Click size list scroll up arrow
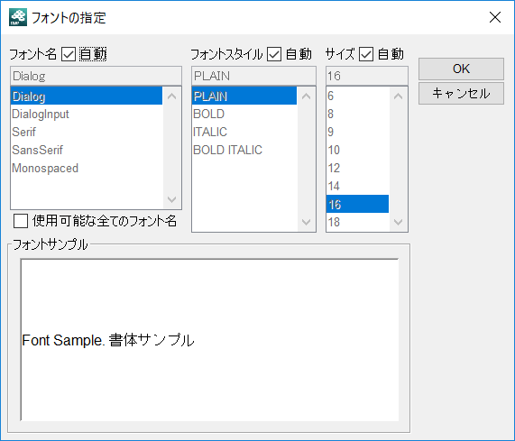 tap(398, 96)
